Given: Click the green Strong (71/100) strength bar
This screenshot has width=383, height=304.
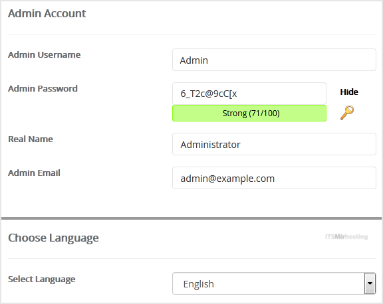Looking at the screenshot, I should (x=249, y=113).
